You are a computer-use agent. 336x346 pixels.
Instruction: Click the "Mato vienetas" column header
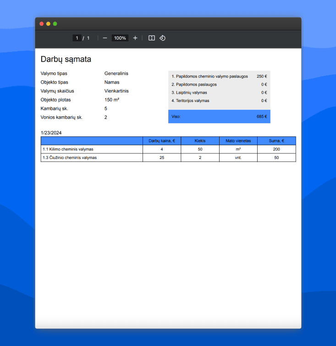pos(238,141)
